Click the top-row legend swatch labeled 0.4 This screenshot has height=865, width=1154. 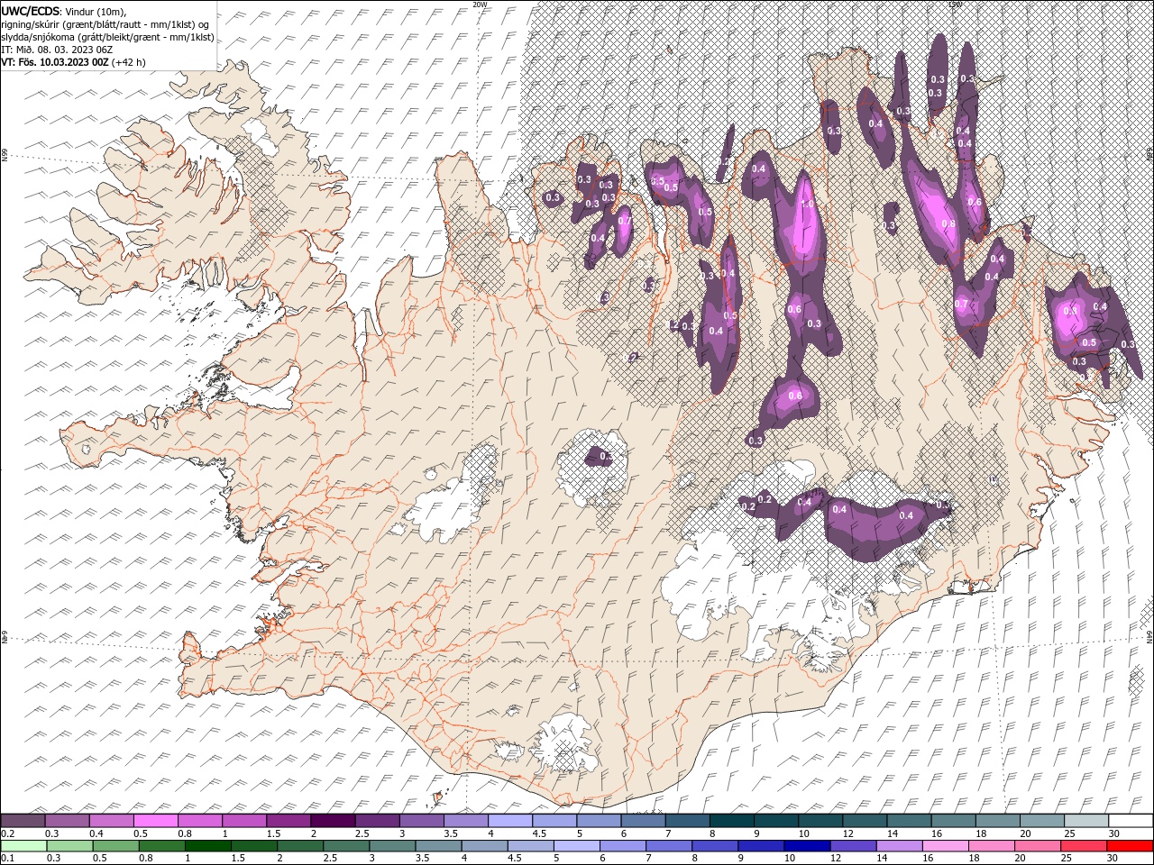tap(111, 821)
